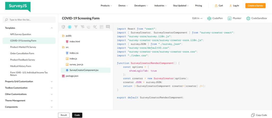Image resolution: width=272 pixels, height=118 pixels.
Task: Click the Cart link text
Action: click(x=221, y=6)
